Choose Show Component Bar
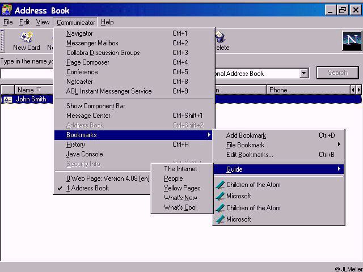The image size is (363, 272). tap(134, 106)
